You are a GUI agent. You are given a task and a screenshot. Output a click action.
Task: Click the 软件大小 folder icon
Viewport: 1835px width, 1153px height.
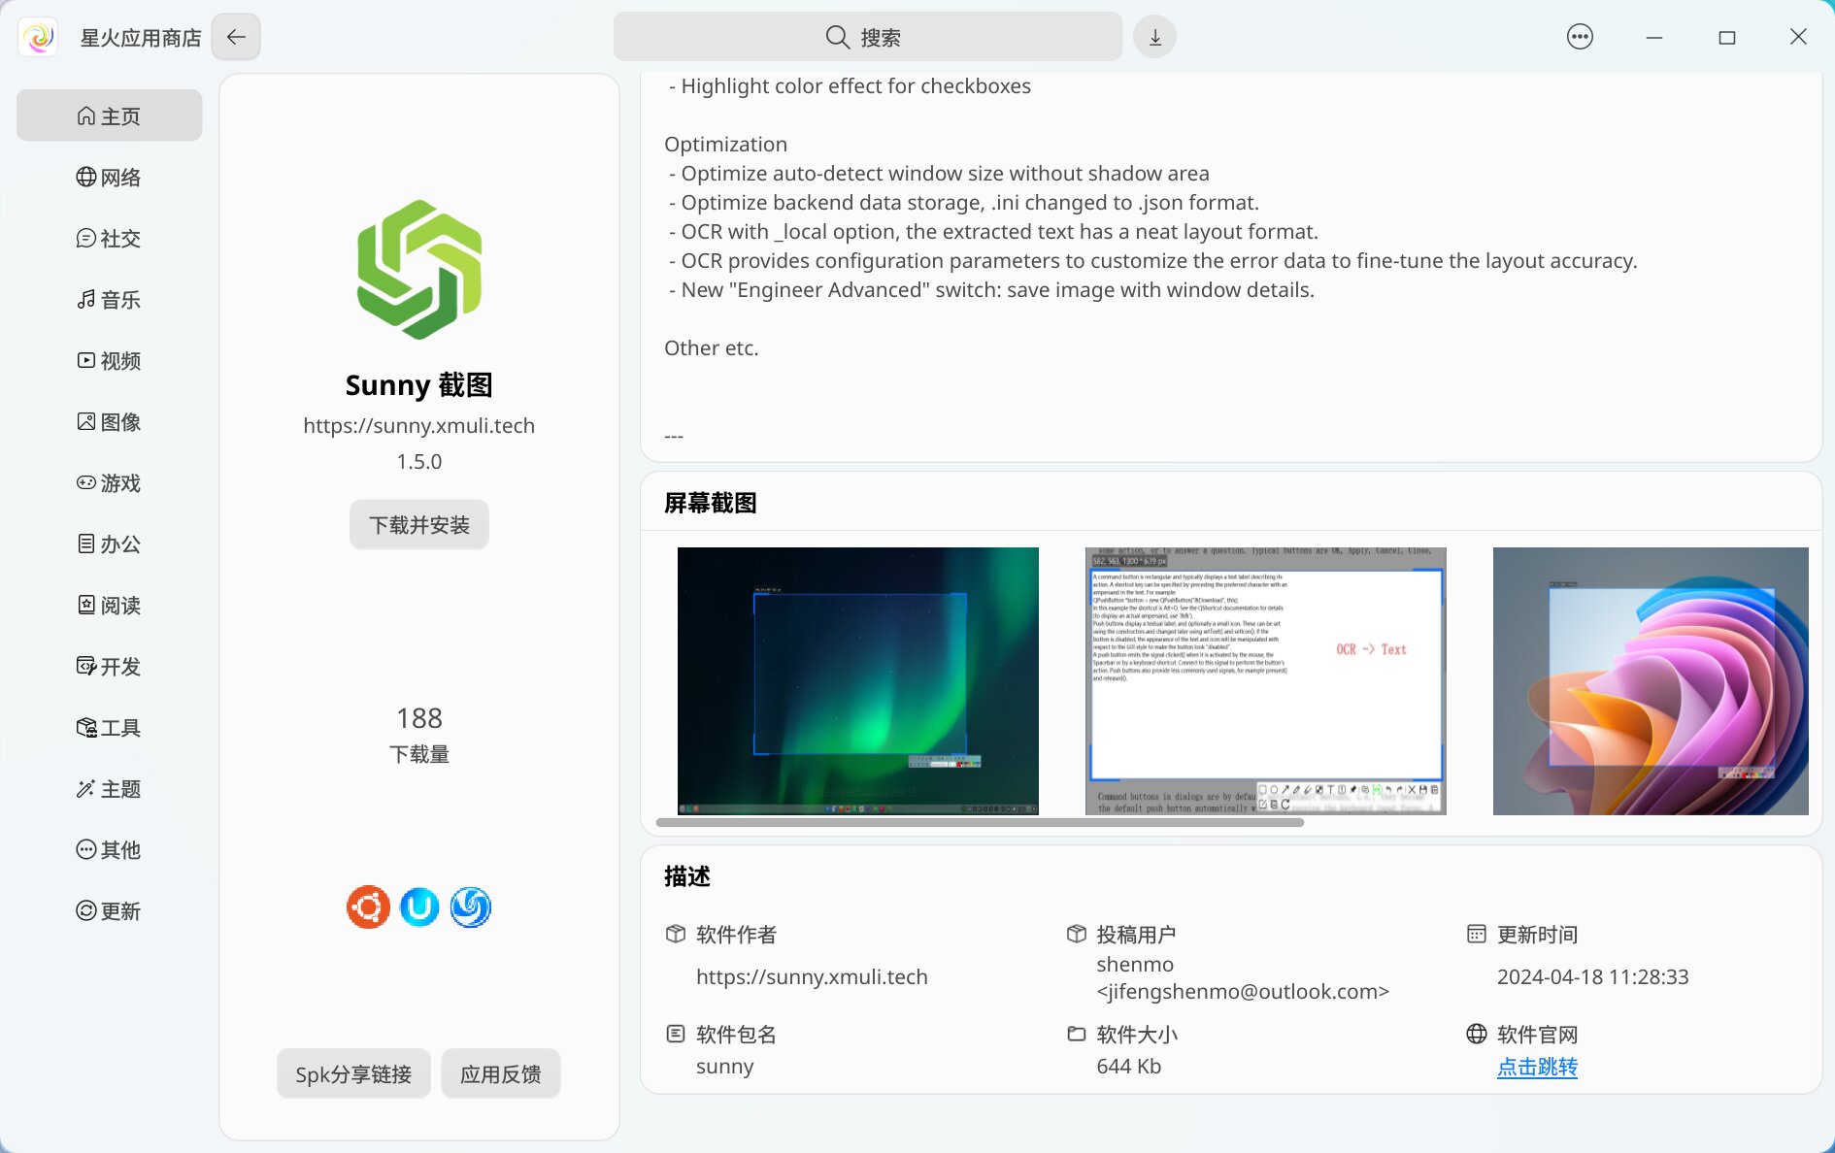(x=1076, y=1034)
